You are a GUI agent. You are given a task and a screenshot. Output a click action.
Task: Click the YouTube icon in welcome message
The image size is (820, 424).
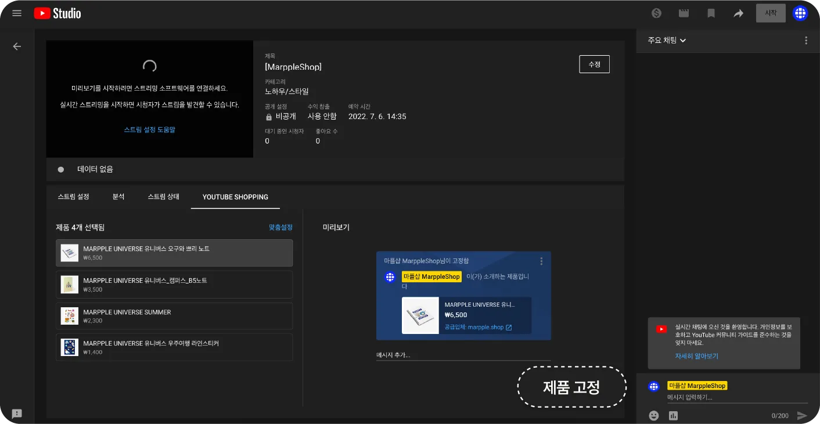(661, 329)
